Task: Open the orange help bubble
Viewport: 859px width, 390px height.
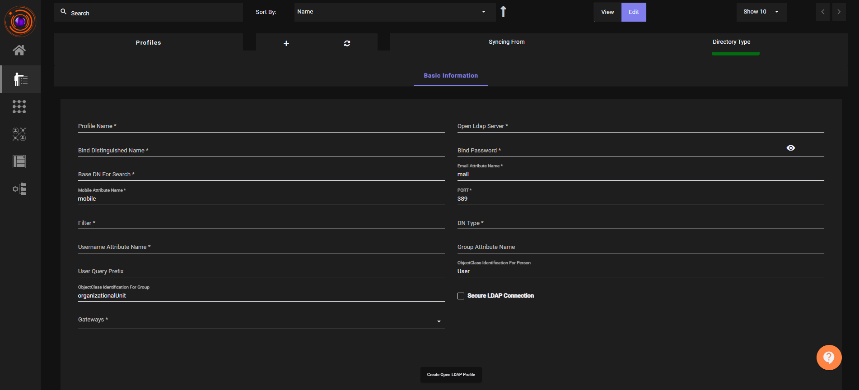Action: click(829, 358)
